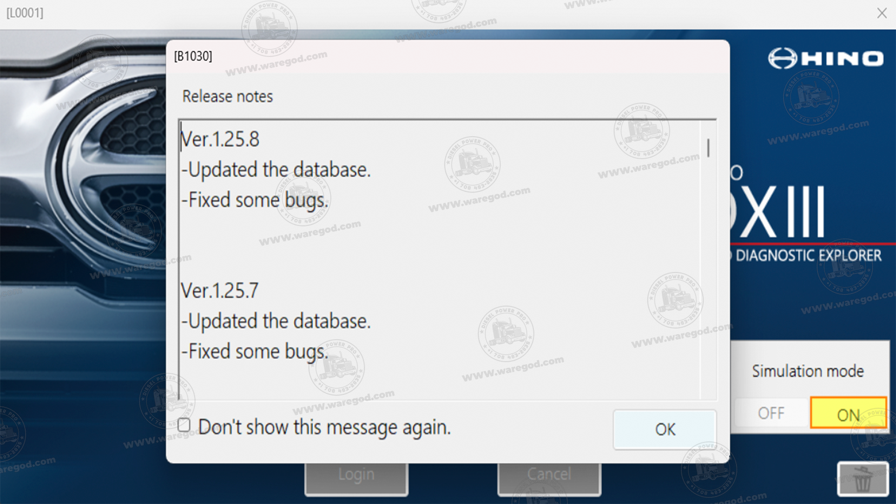Confirm the release notes with OK
The image size is (896, 504).
[x=665, y=429]
